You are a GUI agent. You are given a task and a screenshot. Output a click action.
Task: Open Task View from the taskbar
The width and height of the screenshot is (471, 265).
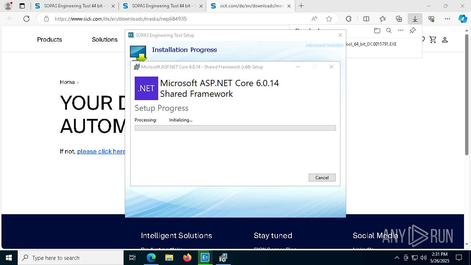(x=133, y=258)
